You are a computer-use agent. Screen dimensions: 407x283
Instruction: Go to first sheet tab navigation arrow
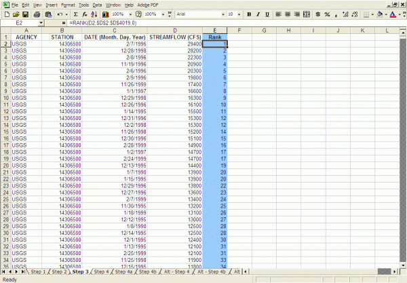point(3,271)
